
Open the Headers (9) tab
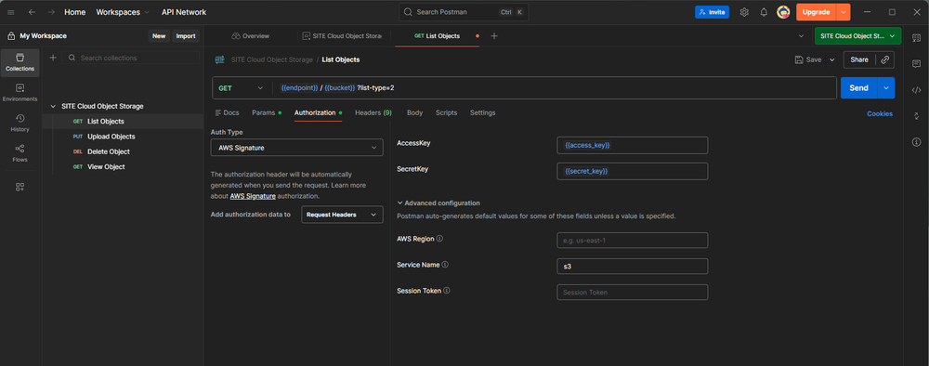pos(373,112)
